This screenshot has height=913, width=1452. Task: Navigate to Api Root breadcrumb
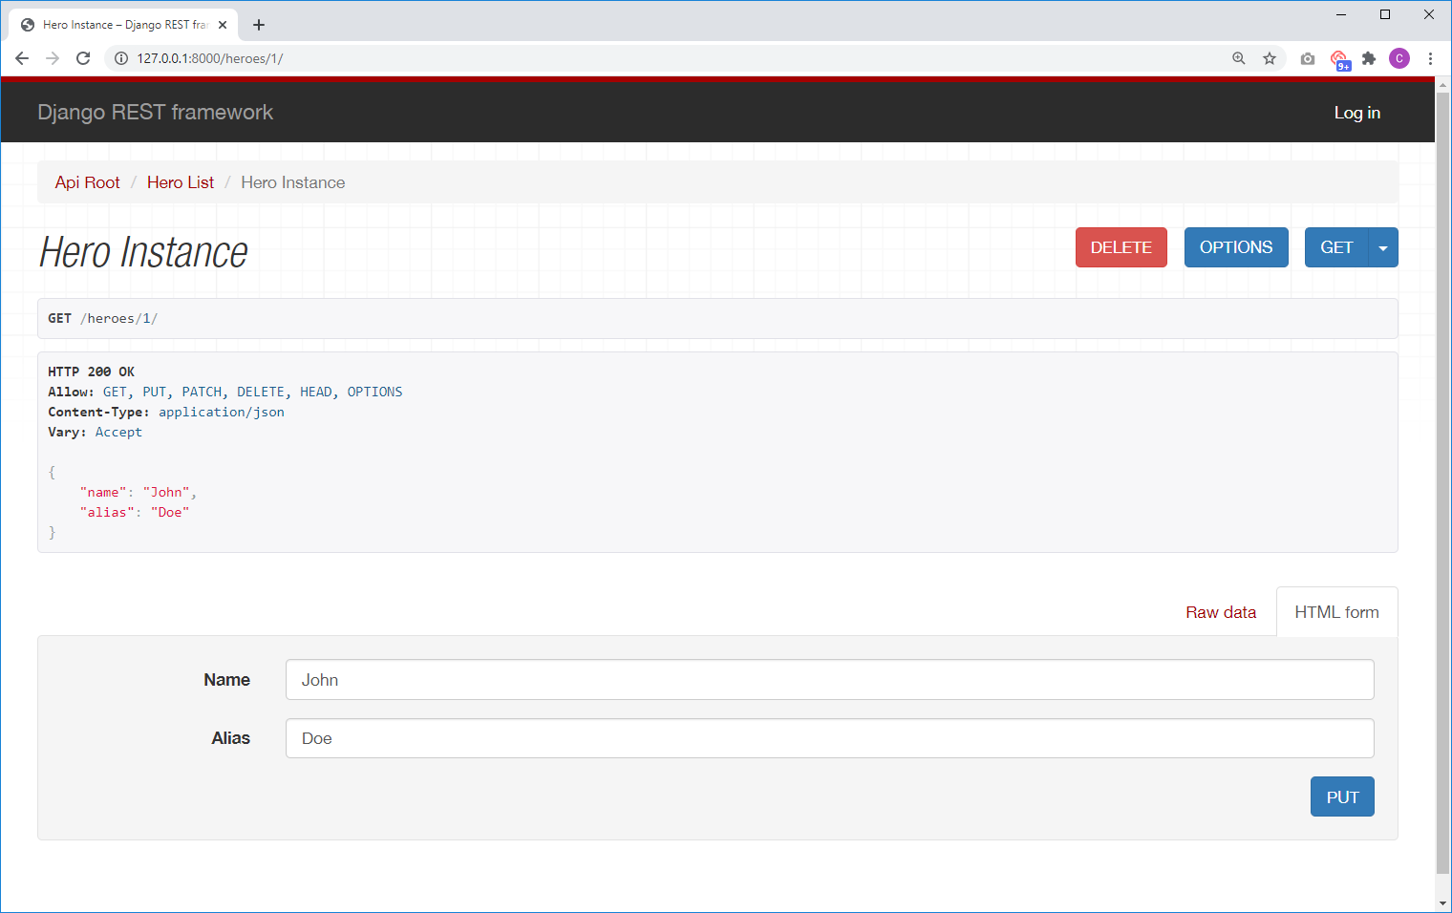click(87, 182)
